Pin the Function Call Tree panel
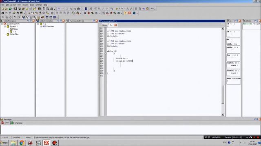Image resolution: width=261 pixels, height=146 pixels. pyautogui.click(x=94, y=21)
